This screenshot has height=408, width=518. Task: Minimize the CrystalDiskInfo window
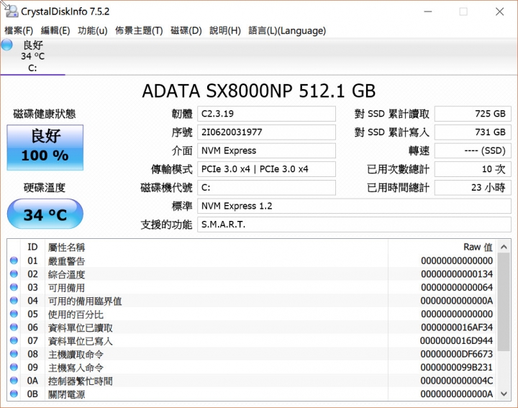coord(428,12)
